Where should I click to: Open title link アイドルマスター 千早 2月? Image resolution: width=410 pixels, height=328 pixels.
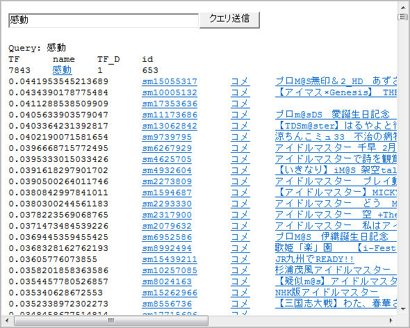[336, 148]
